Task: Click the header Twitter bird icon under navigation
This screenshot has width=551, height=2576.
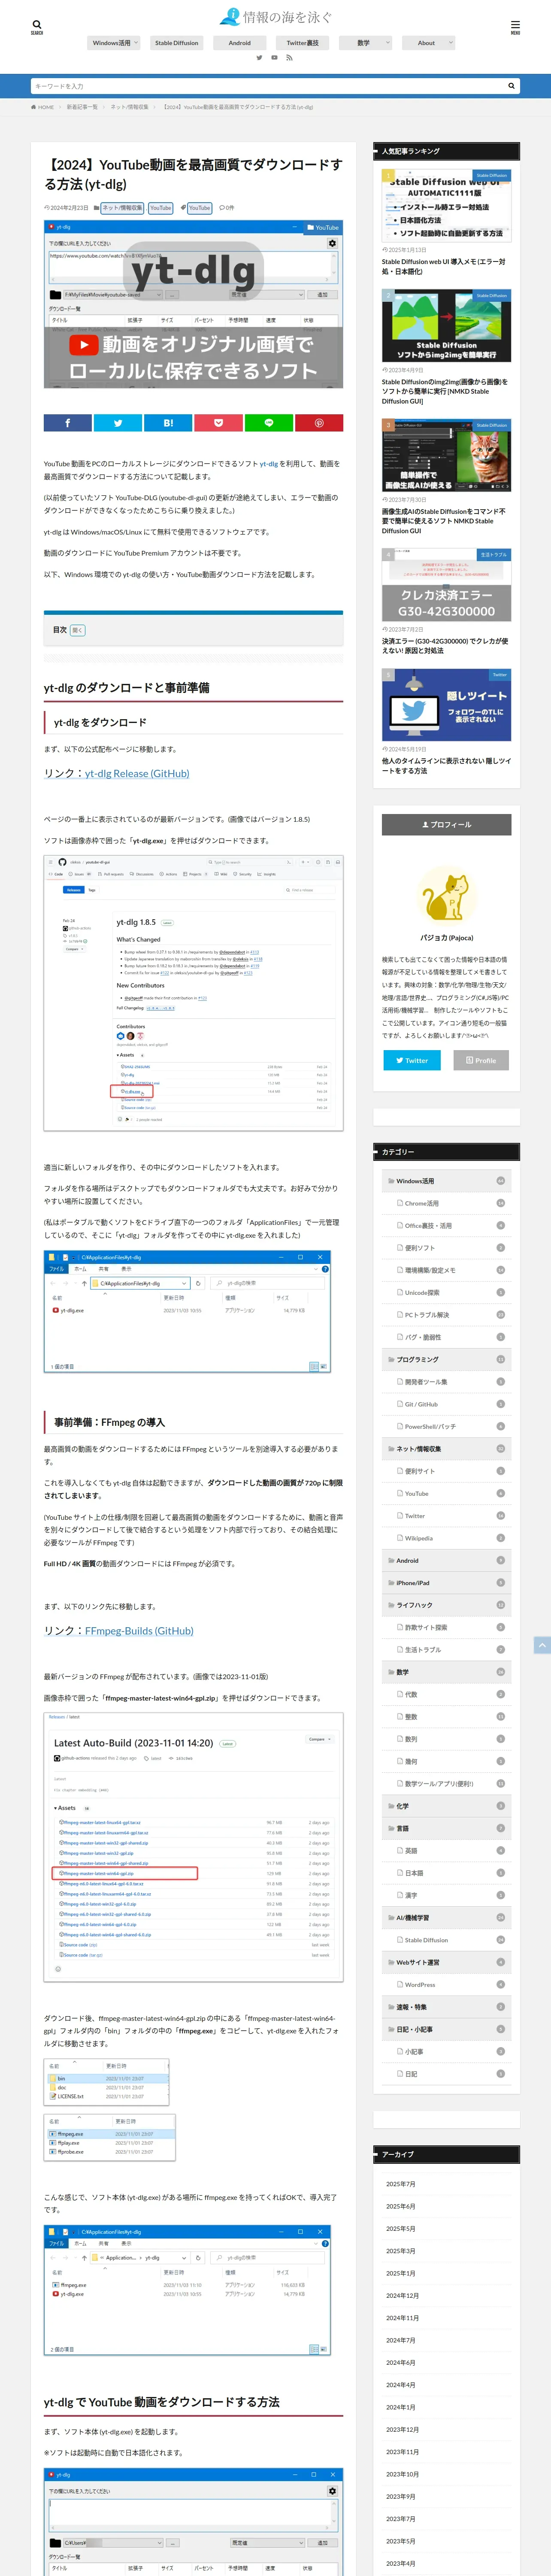Action: click(259, 58)
